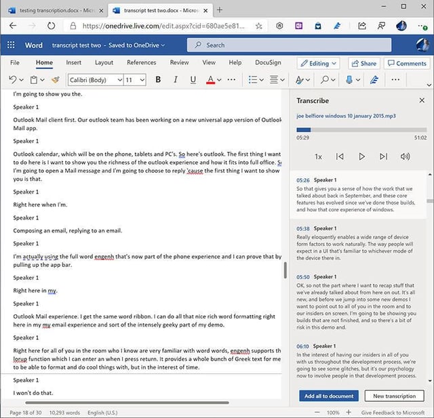
Task: Click the Word Search box
Action: tap(290, 45)
